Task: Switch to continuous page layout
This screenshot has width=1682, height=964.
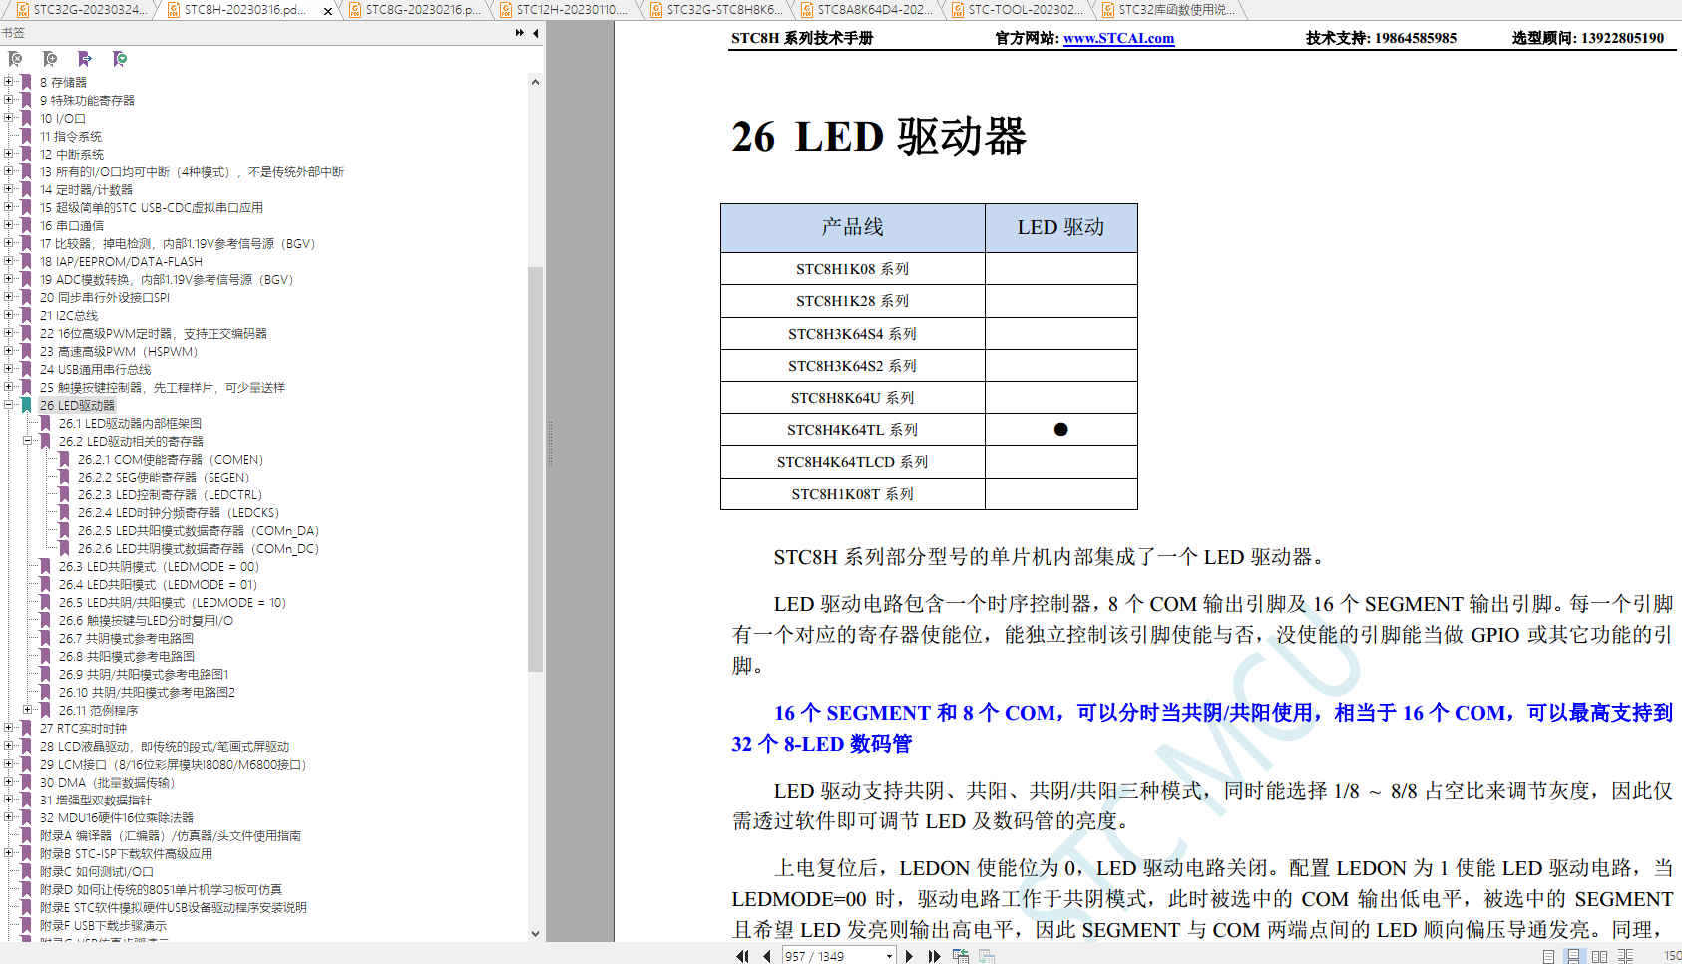Action: (1573, 956)
